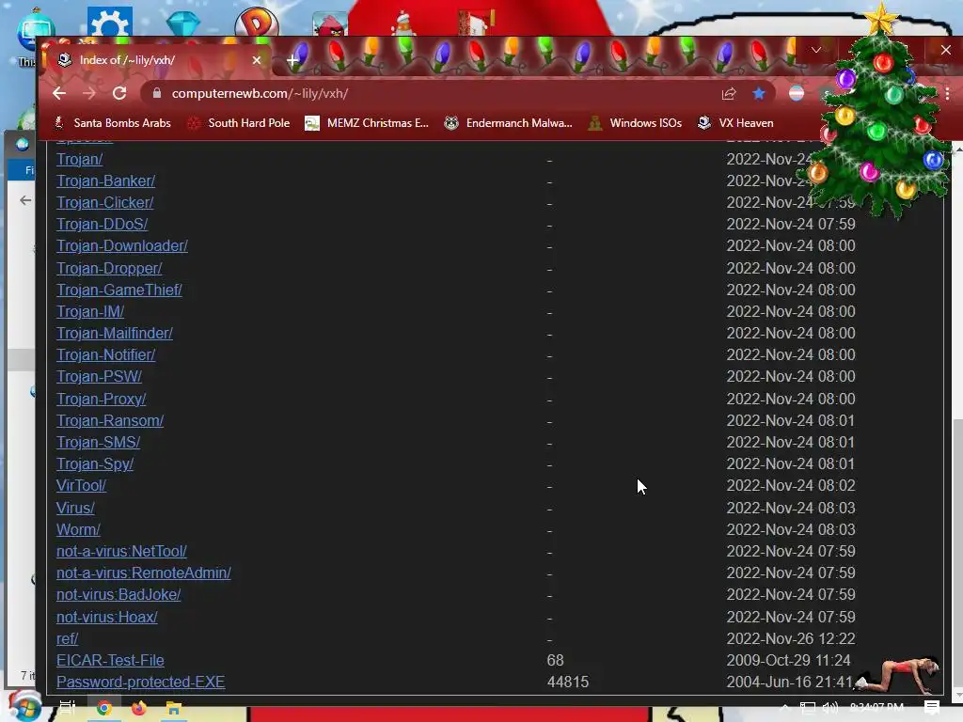Open the Trojan-Clicker/ directory link

coord(105,202)
